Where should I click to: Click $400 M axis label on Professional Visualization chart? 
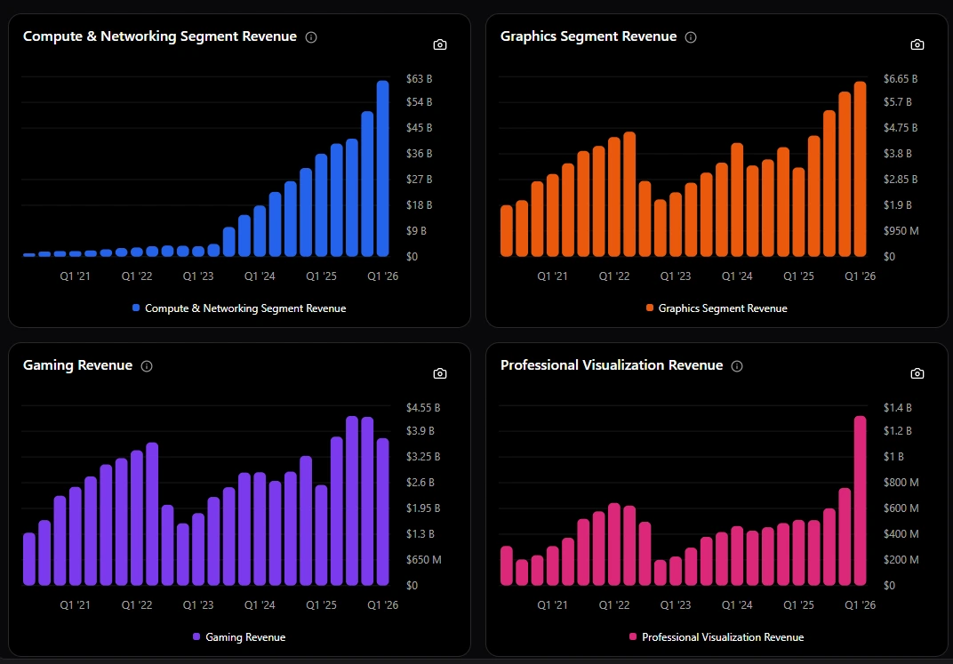[901, 534]
